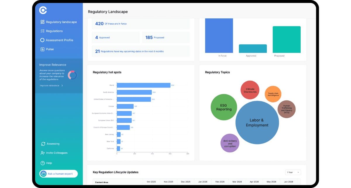This screenshot has width=351, height=188.
Task: Click the Invite Colleagues person icon
Action: (43, 153)
